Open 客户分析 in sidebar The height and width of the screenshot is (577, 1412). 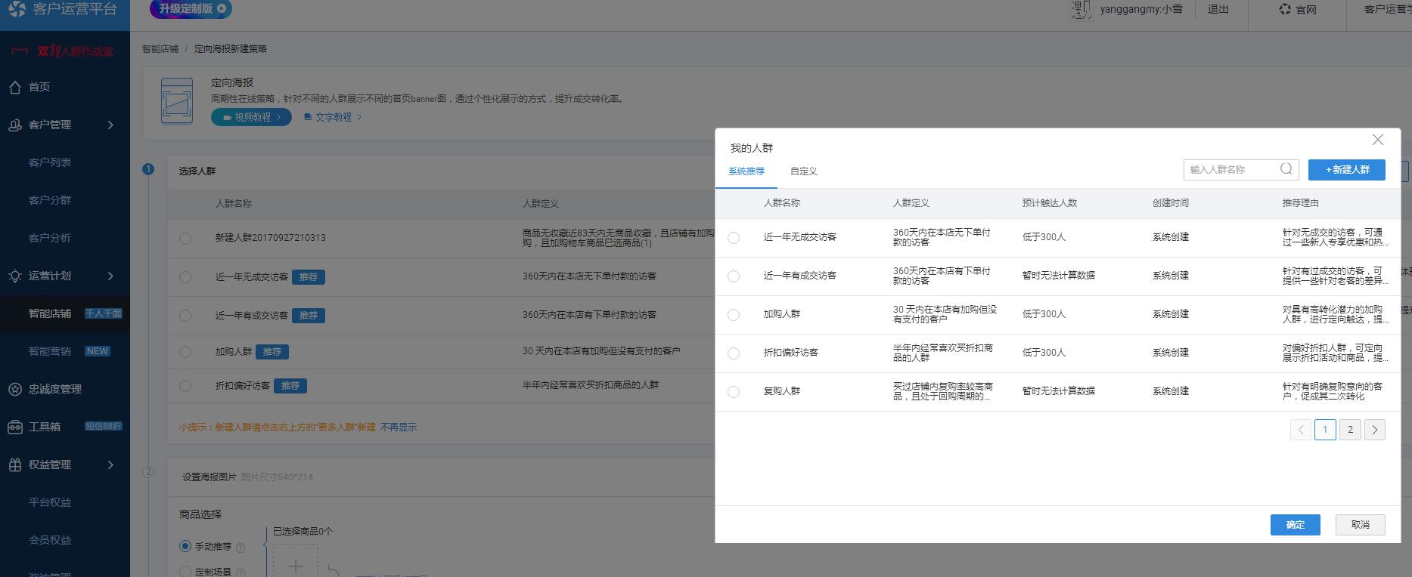(50, 238)
